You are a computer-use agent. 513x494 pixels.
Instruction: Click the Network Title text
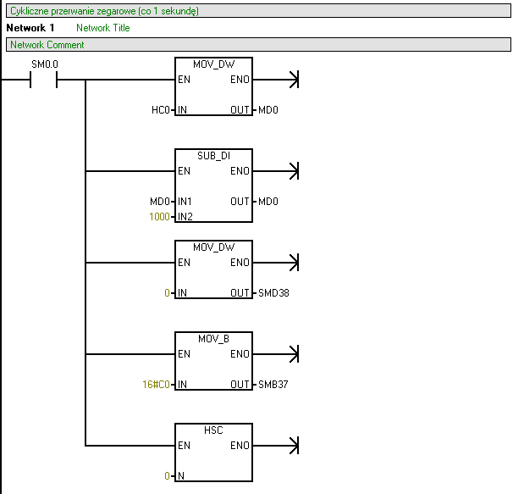(103, 28)
